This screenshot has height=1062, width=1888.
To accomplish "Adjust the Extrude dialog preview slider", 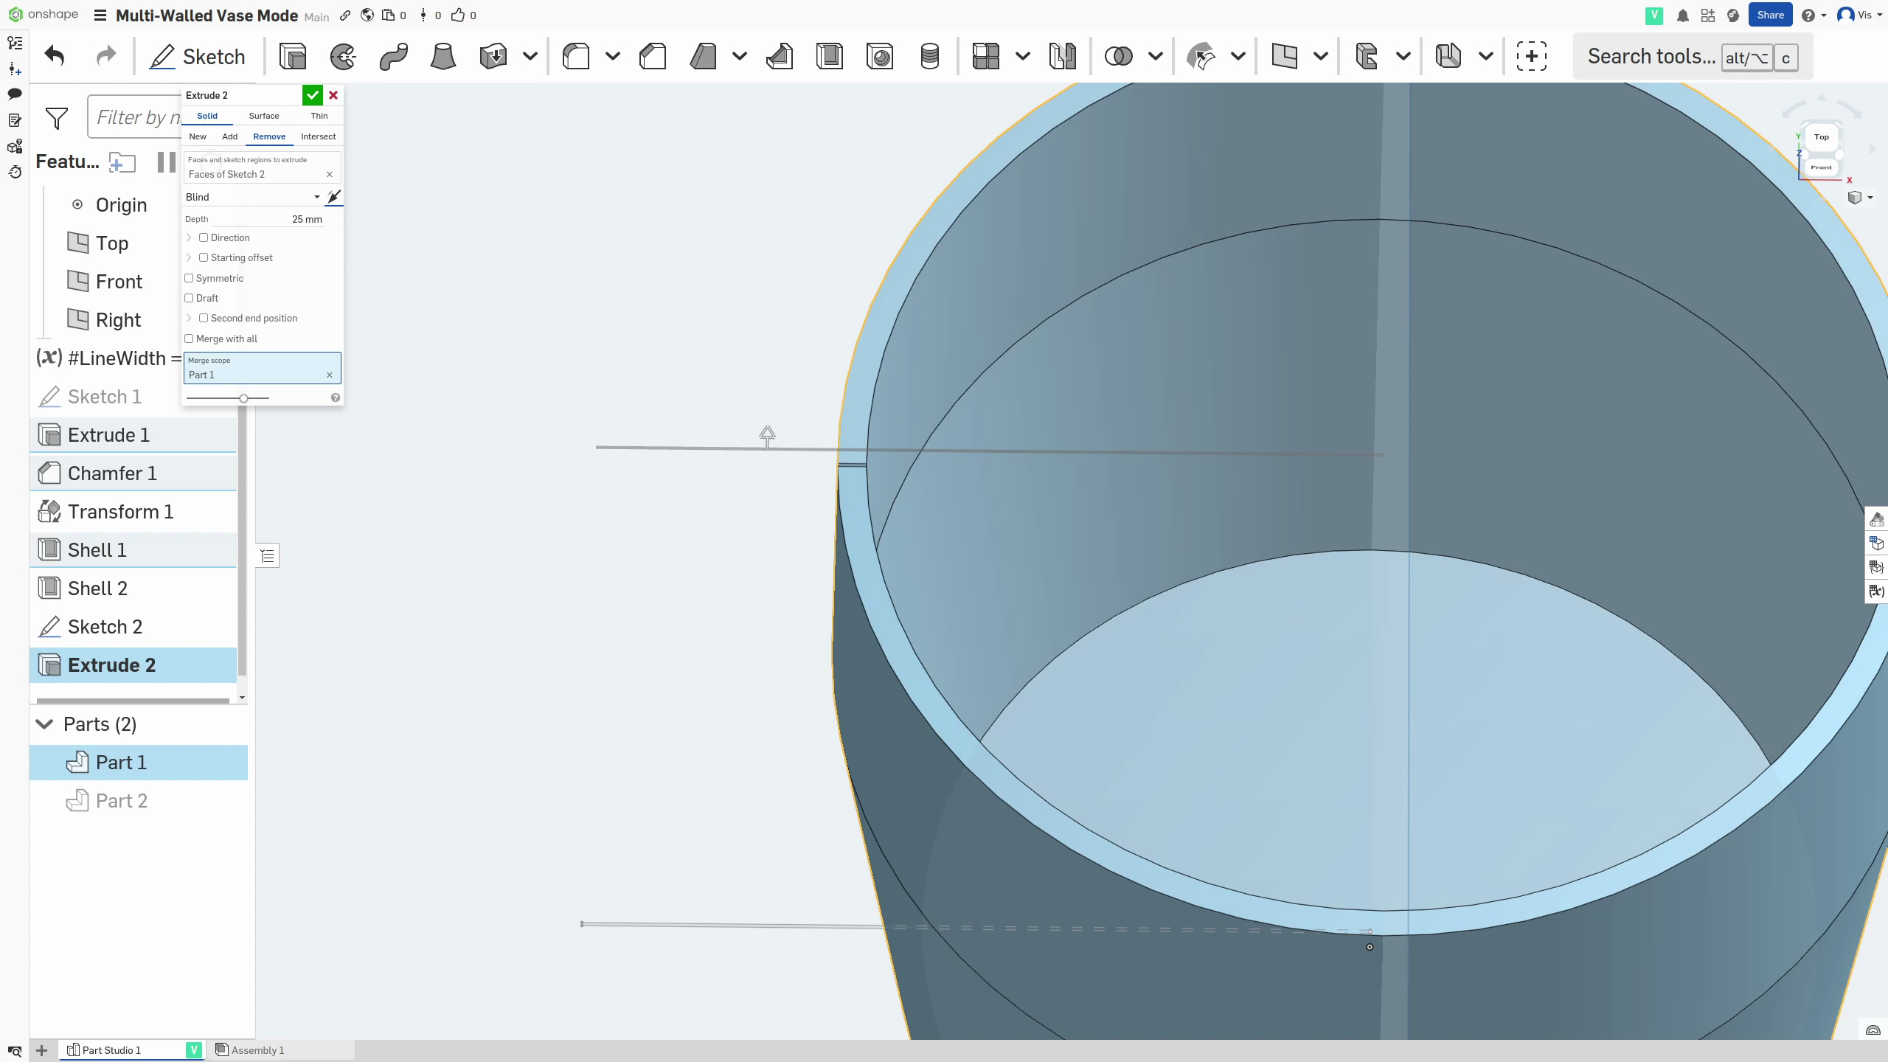I will pos(243,398).
